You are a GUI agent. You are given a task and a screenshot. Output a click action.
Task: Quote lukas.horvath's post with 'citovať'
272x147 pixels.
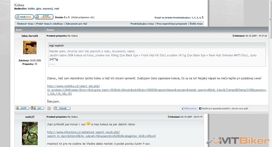click(x=62, y=108)
